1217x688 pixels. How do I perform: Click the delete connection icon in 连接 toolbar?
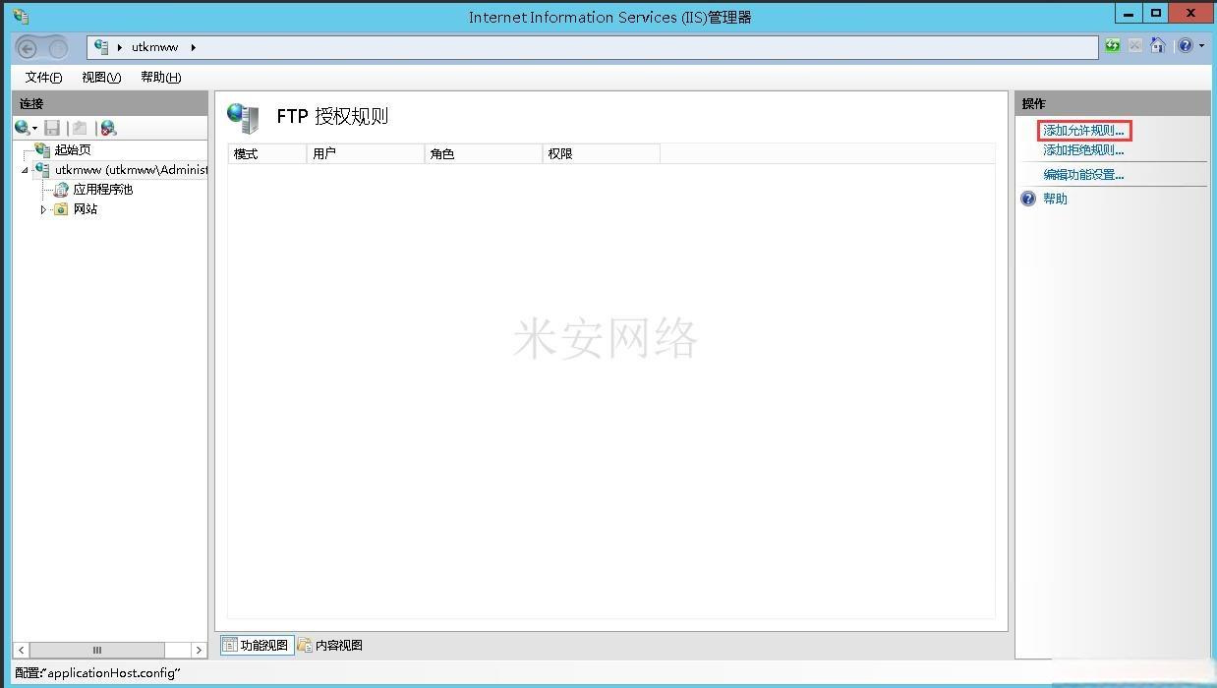(x=107, y=128)
